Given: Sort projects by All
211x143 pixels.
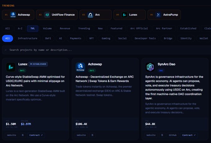Looking at the screenshot, I should [x=7, y=29].
